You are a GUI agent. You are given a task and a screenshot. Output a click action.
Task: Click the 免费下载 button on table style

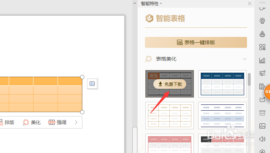(169, 84)
